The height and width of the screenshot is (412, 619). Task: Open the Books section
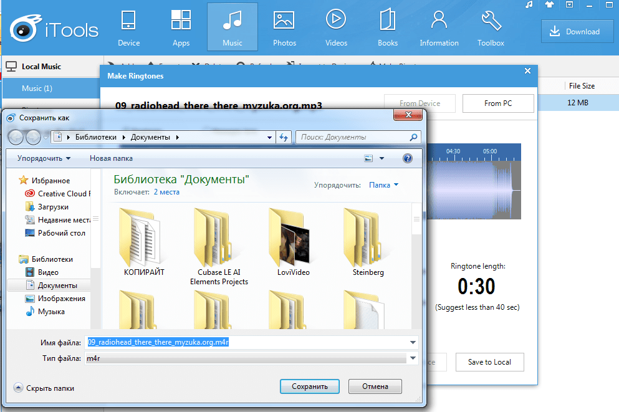point(387,28)
